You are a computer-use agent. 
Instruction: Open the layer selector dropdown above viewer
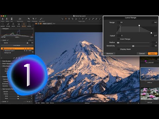click(47, 23)
